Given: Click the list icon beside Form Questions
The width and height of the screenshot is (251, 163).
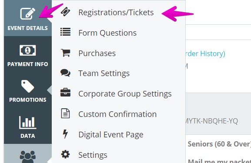Looking at the screenshot, I should point(65,32).
